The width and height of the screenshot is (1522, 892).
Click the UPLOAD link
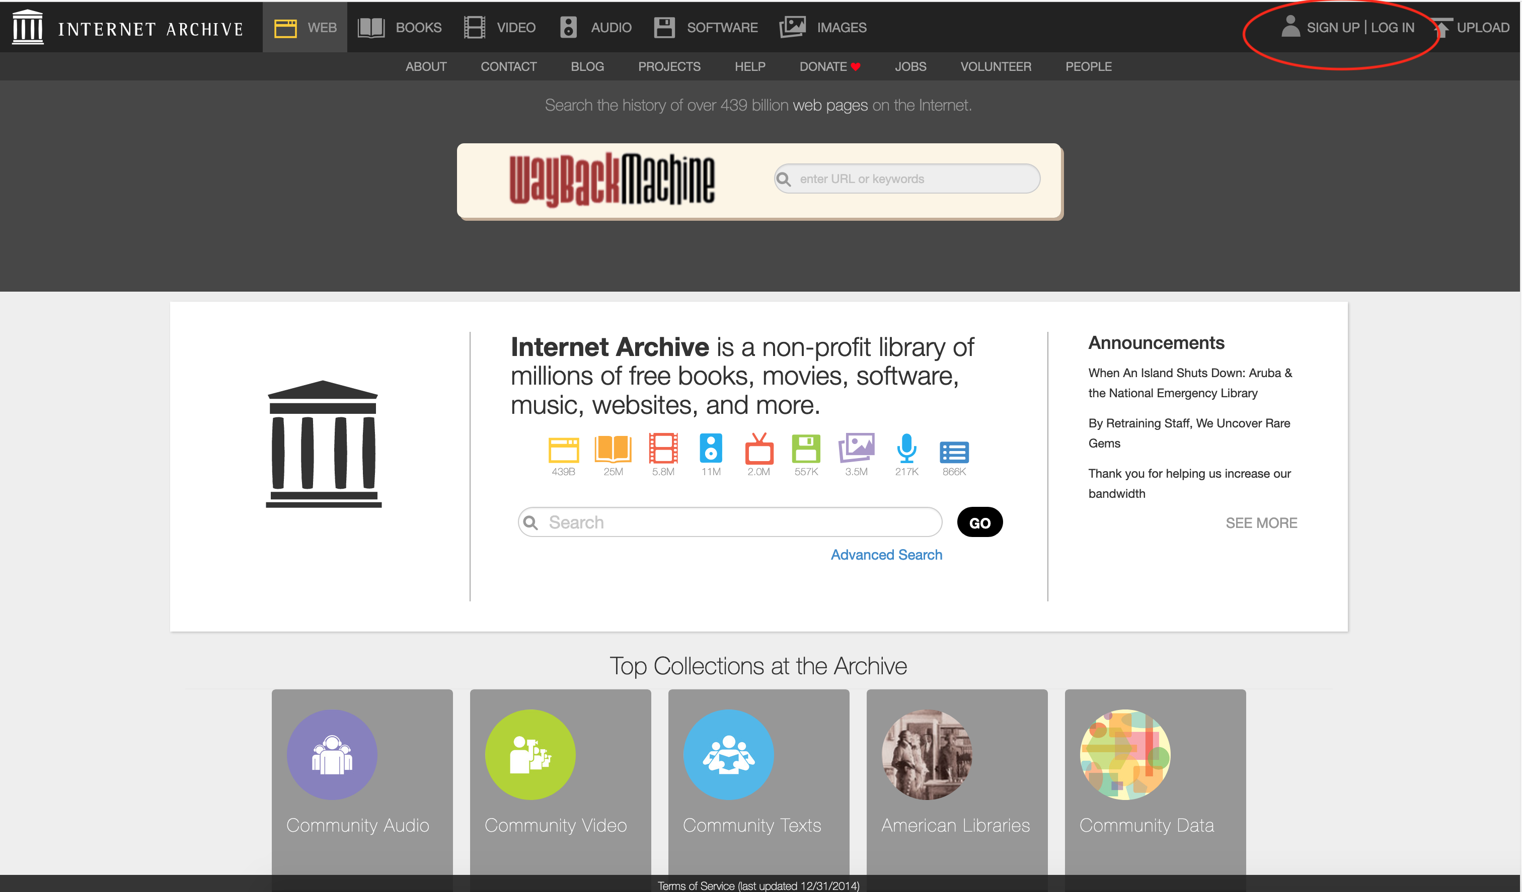pyautogui.click(x=1483, y=28)
